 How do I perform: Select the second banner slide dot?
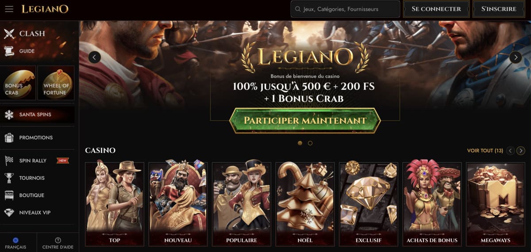point(310,143)
